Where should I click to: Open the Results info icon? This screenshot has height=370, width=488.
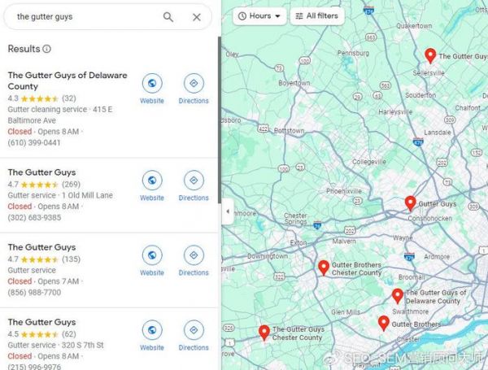[x=46, y=50]
